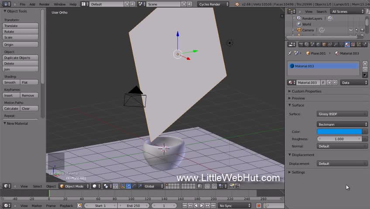The height and width of the screenshot is (209, 370).
Task: Open the Material properties tab sphere icon
Action: (347, 44)
